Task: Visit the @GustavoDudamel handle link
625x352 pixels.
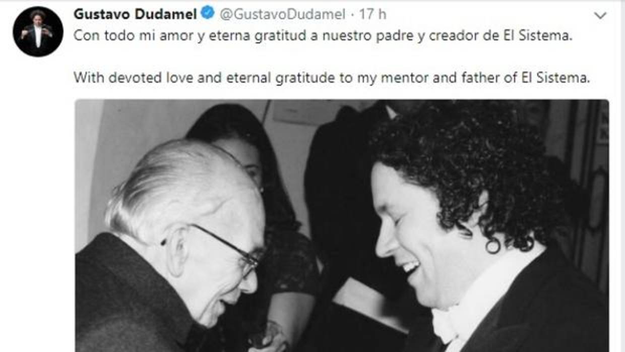Action: point(284,15)
